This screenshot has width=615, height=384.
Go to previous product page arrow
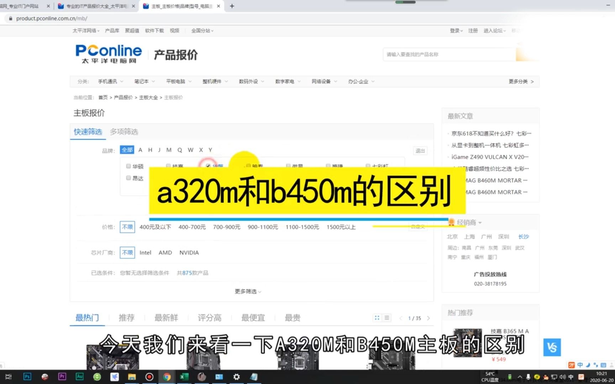click(x=400, y=318)
